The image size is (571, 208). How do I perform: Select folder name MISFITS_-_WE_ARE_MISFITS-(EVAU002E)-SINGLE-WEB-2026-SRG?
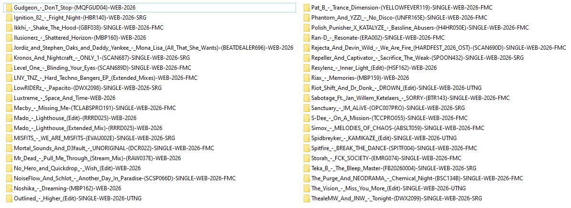(x=94, y=138)
